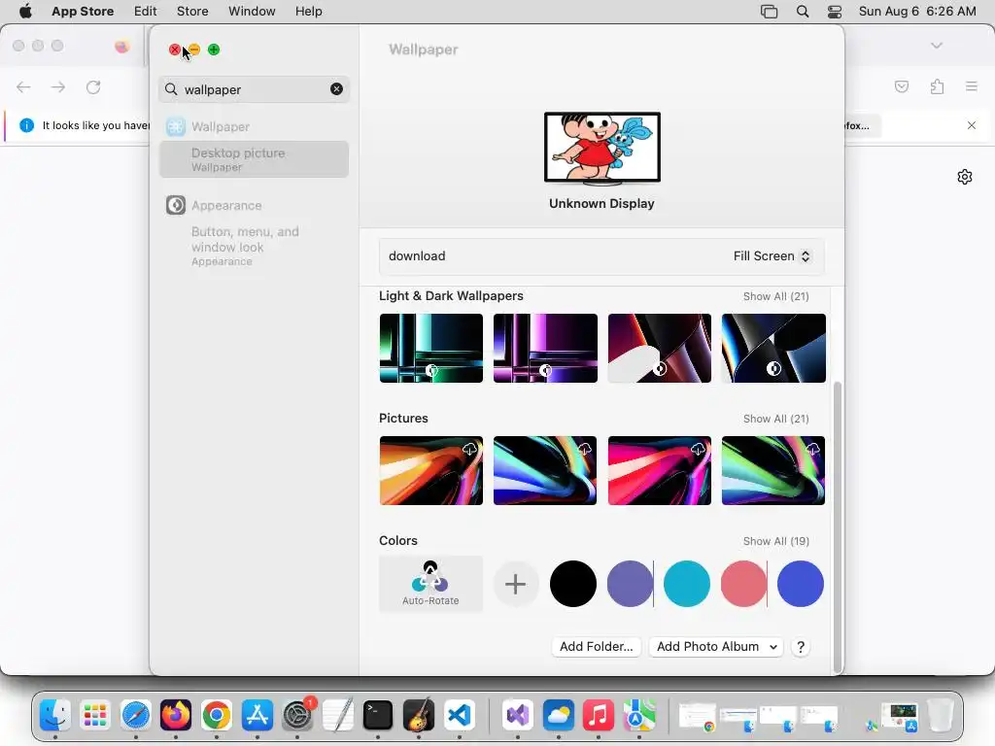The image size is (995, 746).
Task: Expand the Firefox tab list chevron
Action: coord(937,46)
